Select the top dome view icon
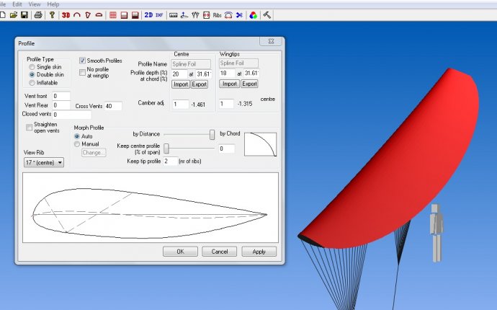The image size is (497, 310). (99, 15)
